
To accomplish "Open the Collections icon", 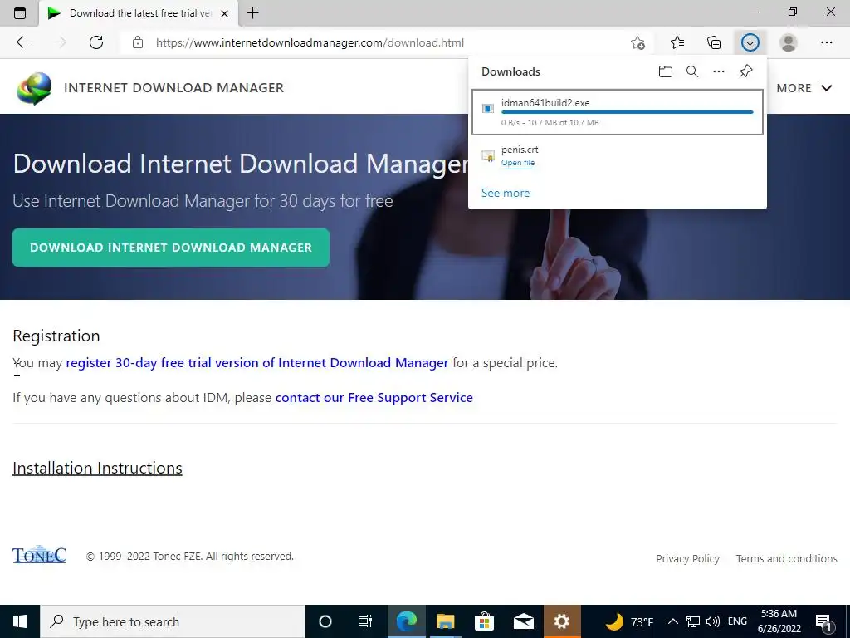I will point(714,42).
